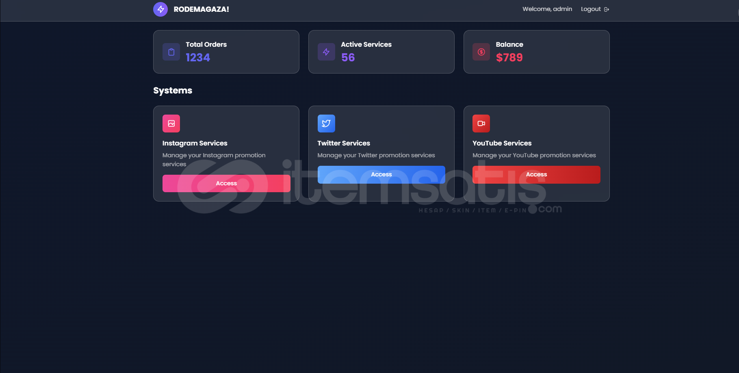Click the Manage your Instagram promotion services description
The width and height of the screenshot is (739, 373).
point(214,160)
